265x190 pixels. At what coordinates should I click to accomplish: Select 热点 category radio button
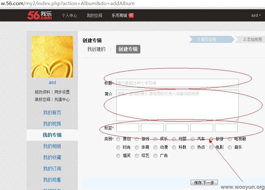click(193, 147)
